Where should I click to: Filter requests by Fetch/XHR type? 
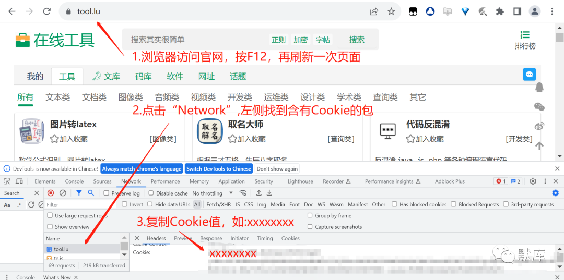tap(219, 204)
